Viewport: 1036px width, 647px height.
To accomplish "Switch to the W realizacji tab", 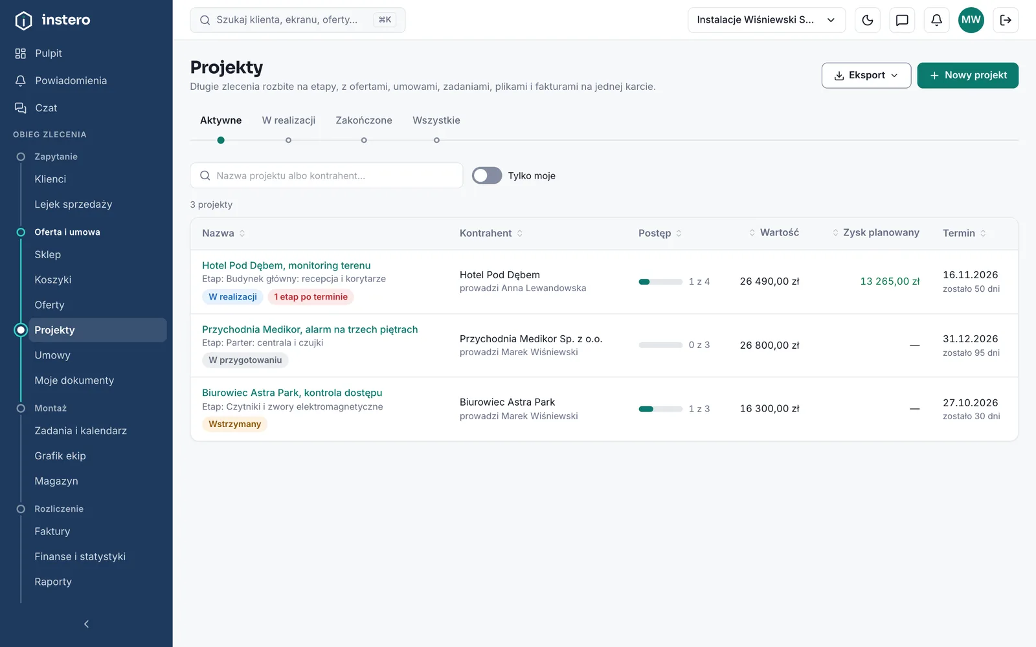I will [289, 120].
